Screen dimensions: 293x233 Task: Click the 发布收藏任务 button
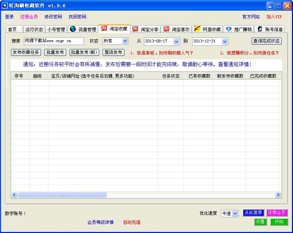26,52
